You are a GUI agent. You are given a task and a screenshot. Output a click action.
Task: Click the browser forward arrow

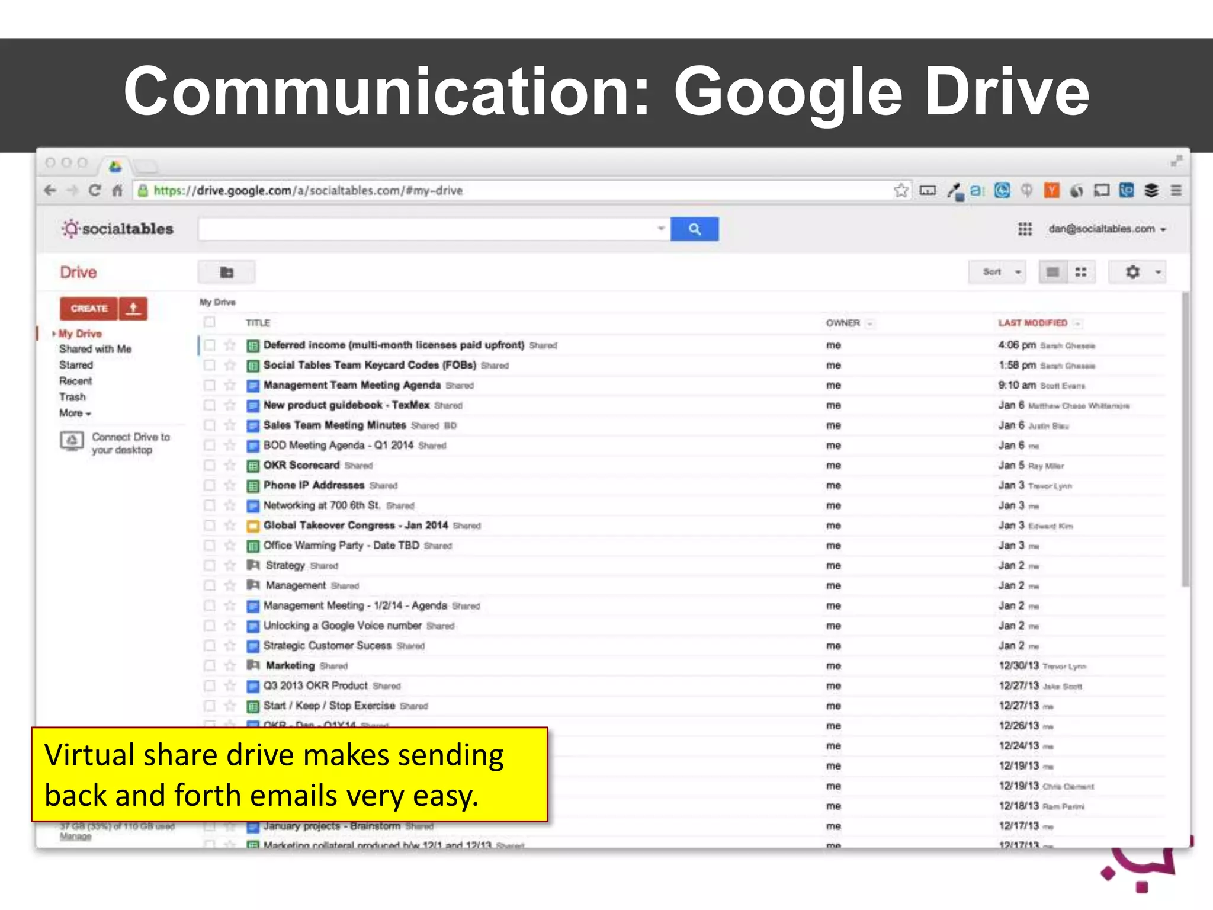tap(73, 191)
